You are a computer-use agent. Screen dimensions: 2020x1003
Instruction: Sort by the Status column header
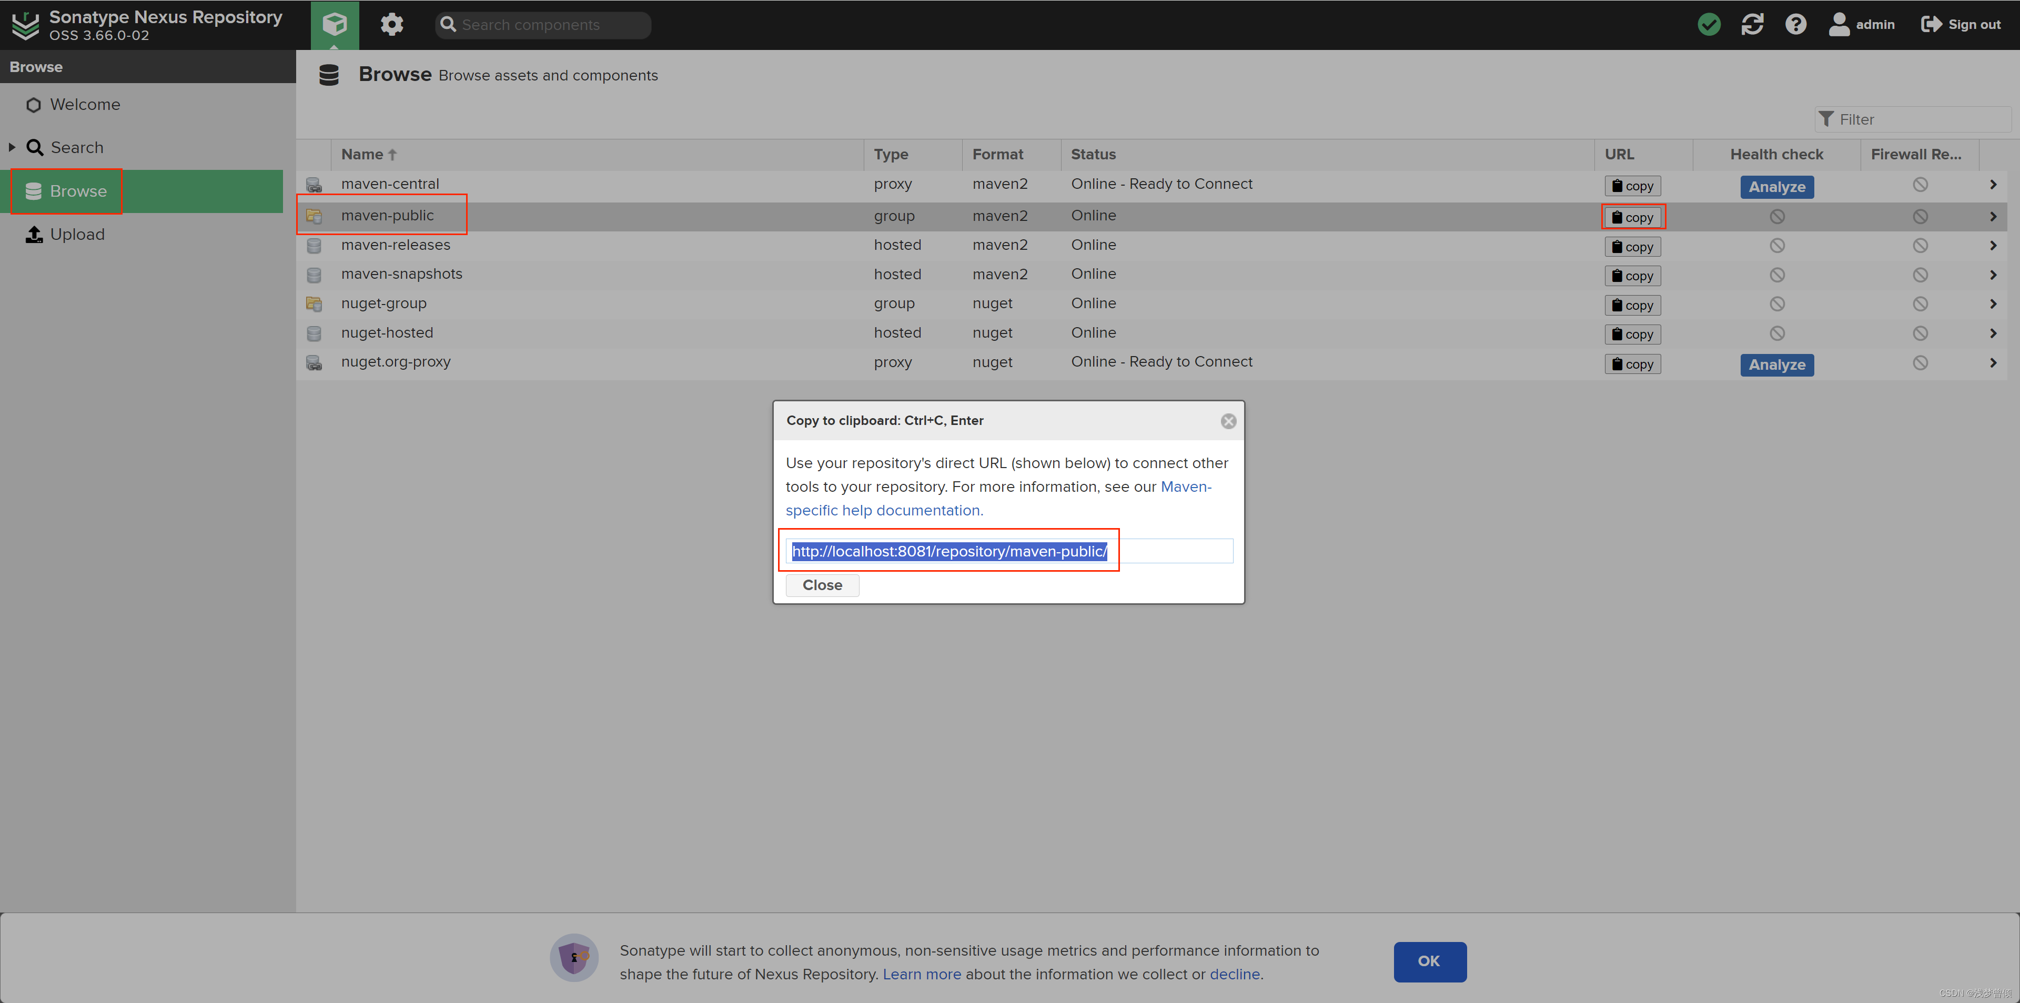1328,155
